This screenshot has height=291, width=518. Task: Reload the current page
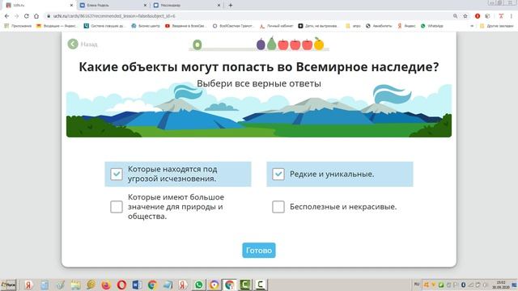(x=27, y=16)
